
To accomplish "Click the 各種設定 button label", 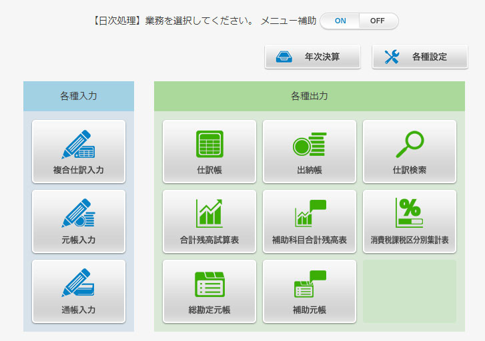I will click(x=430, y=57).
